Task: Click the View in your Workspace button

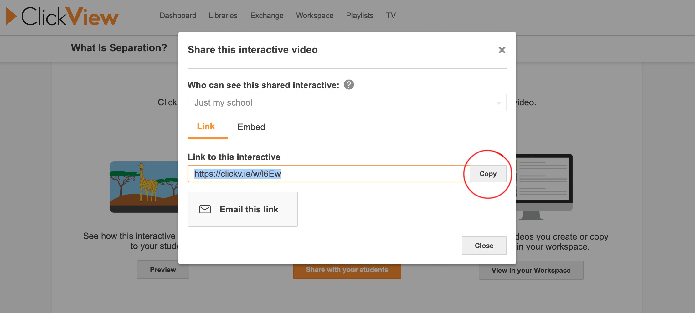Action: click(531, 270)
